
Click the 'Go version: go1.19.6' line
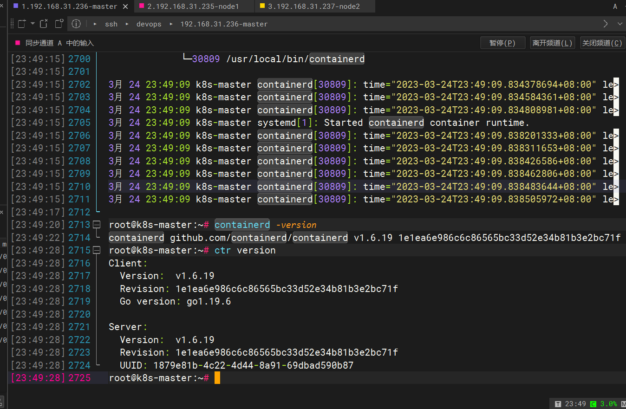(x=175, y=301)
